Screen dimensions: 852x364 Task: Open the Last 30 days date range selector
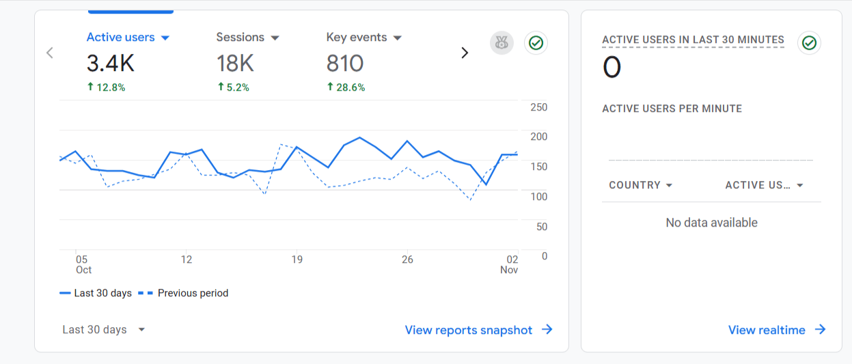(104, 330)
